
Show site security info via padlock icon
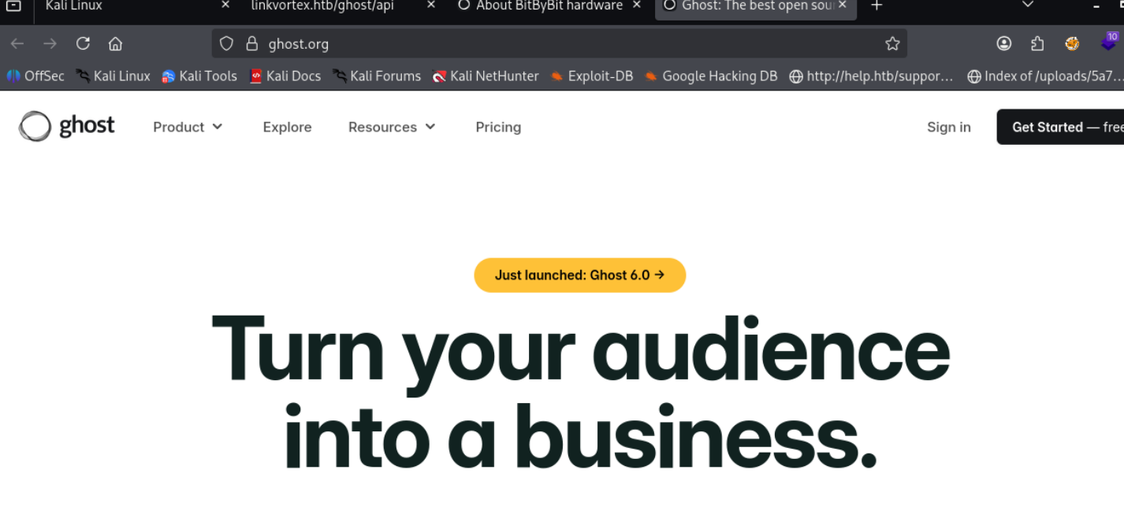coord(252,44)
